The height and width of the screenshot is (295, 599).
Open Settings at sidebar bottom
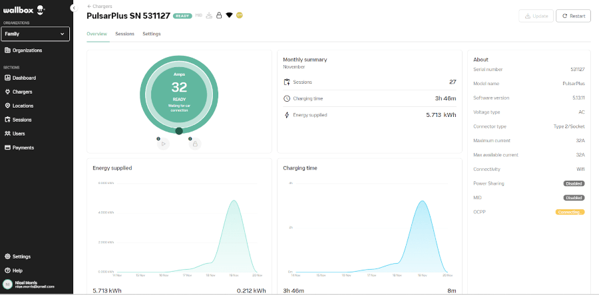pyautogui.click(x=17, y=256)
